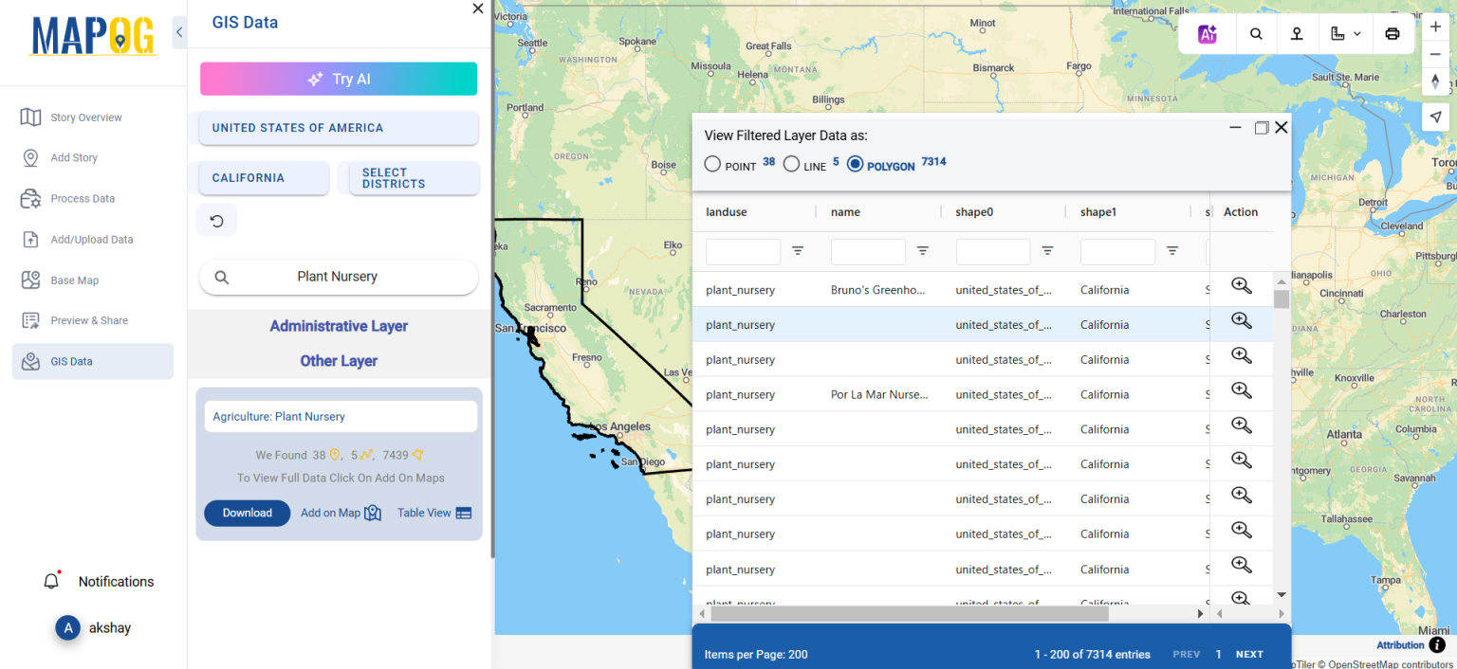Open Preview & Share
Viewport: 1457px width, 669px height.
(x=31, y=320)
